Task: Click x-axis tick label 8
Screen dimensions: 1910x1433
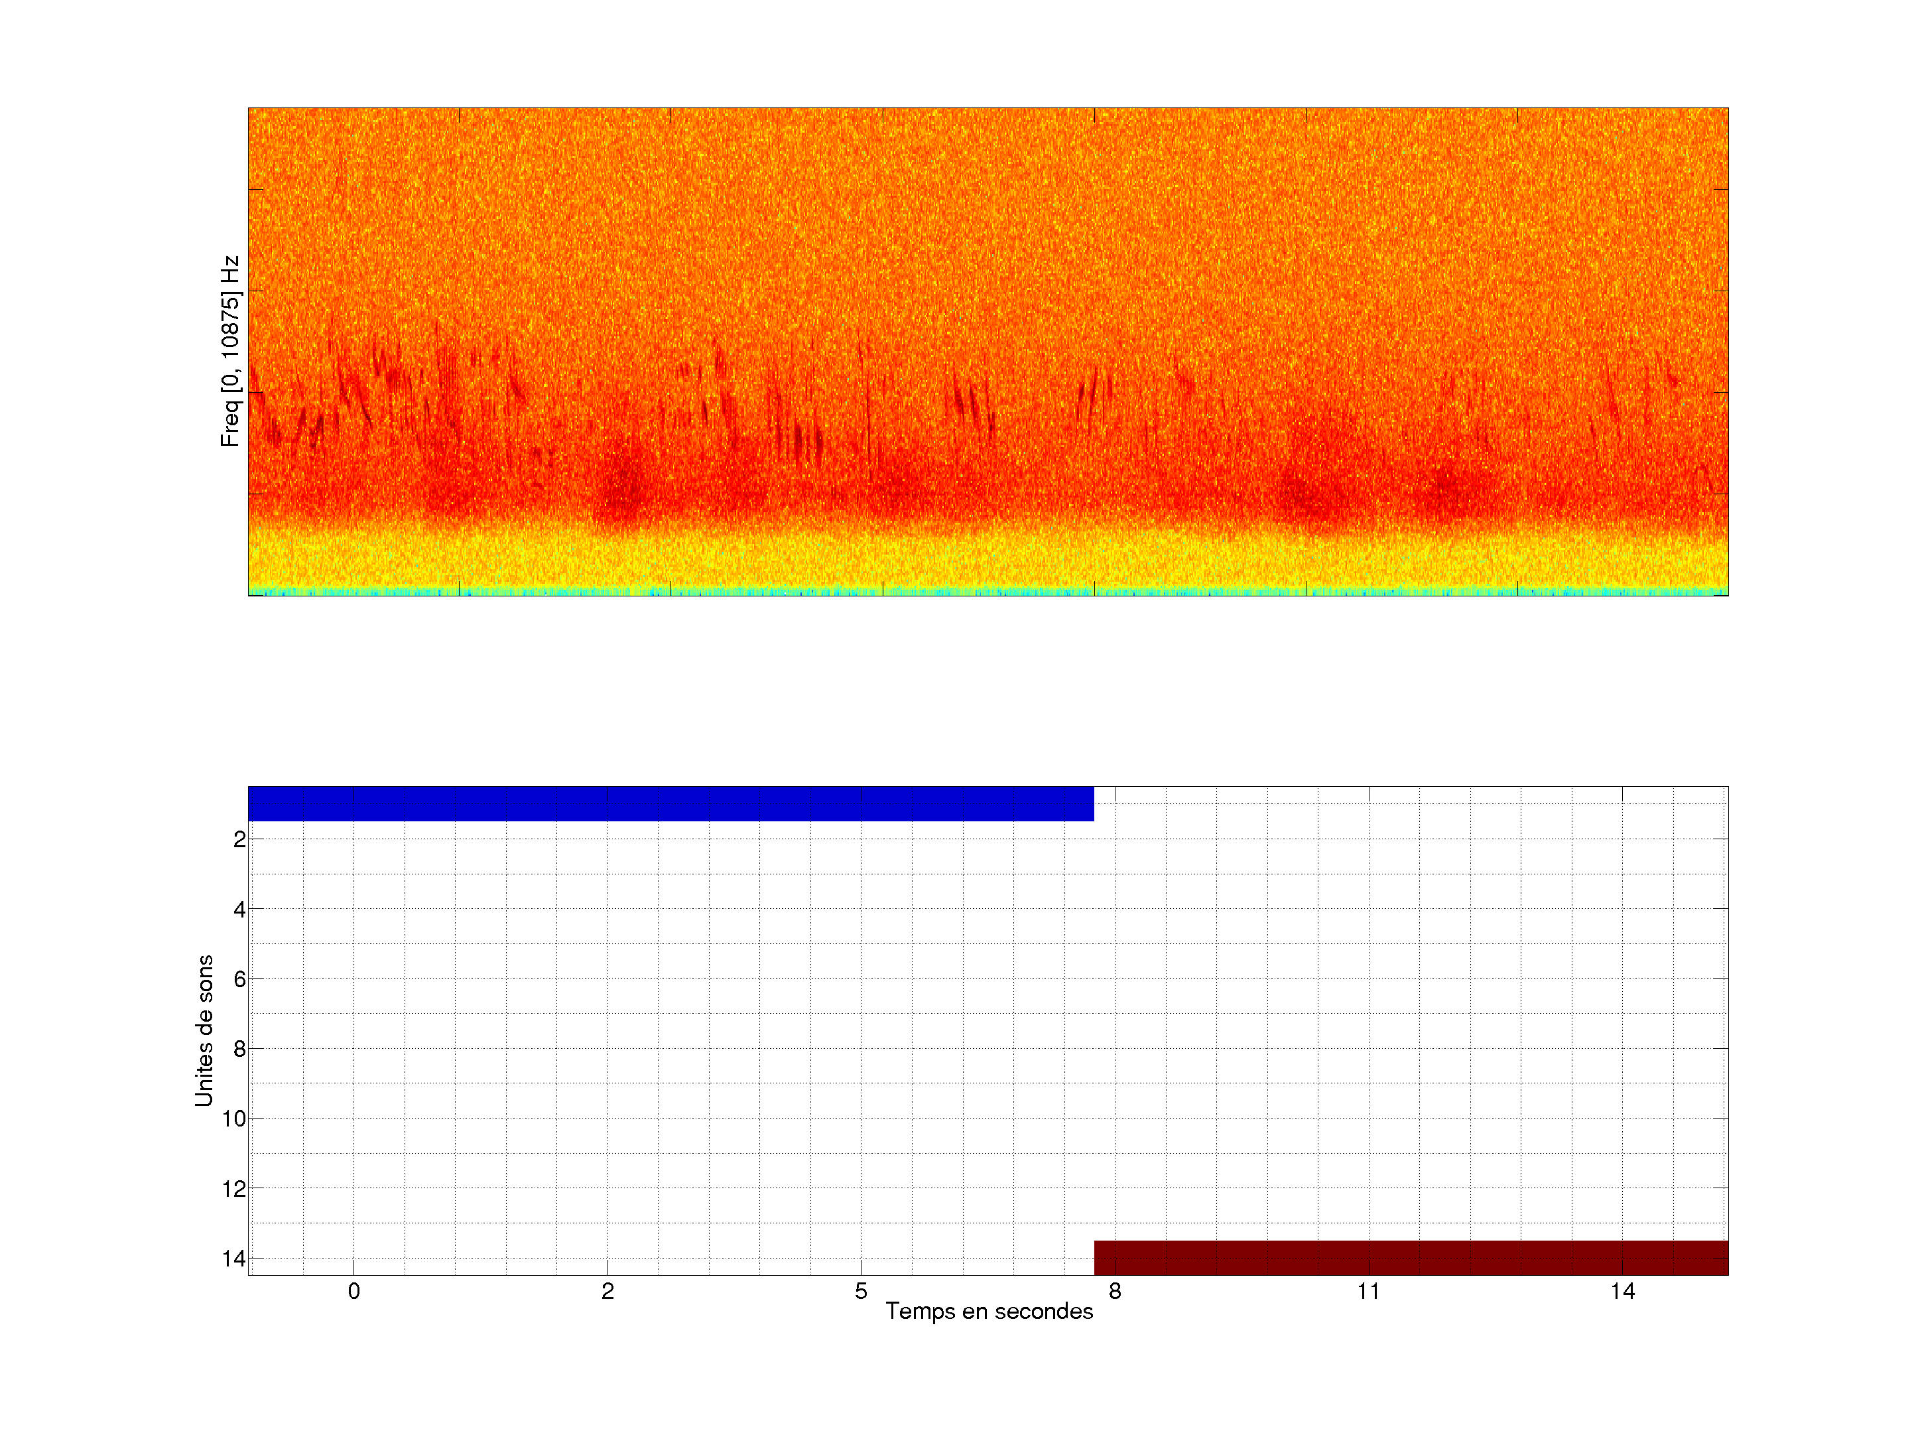Action: [1115, 1291]
